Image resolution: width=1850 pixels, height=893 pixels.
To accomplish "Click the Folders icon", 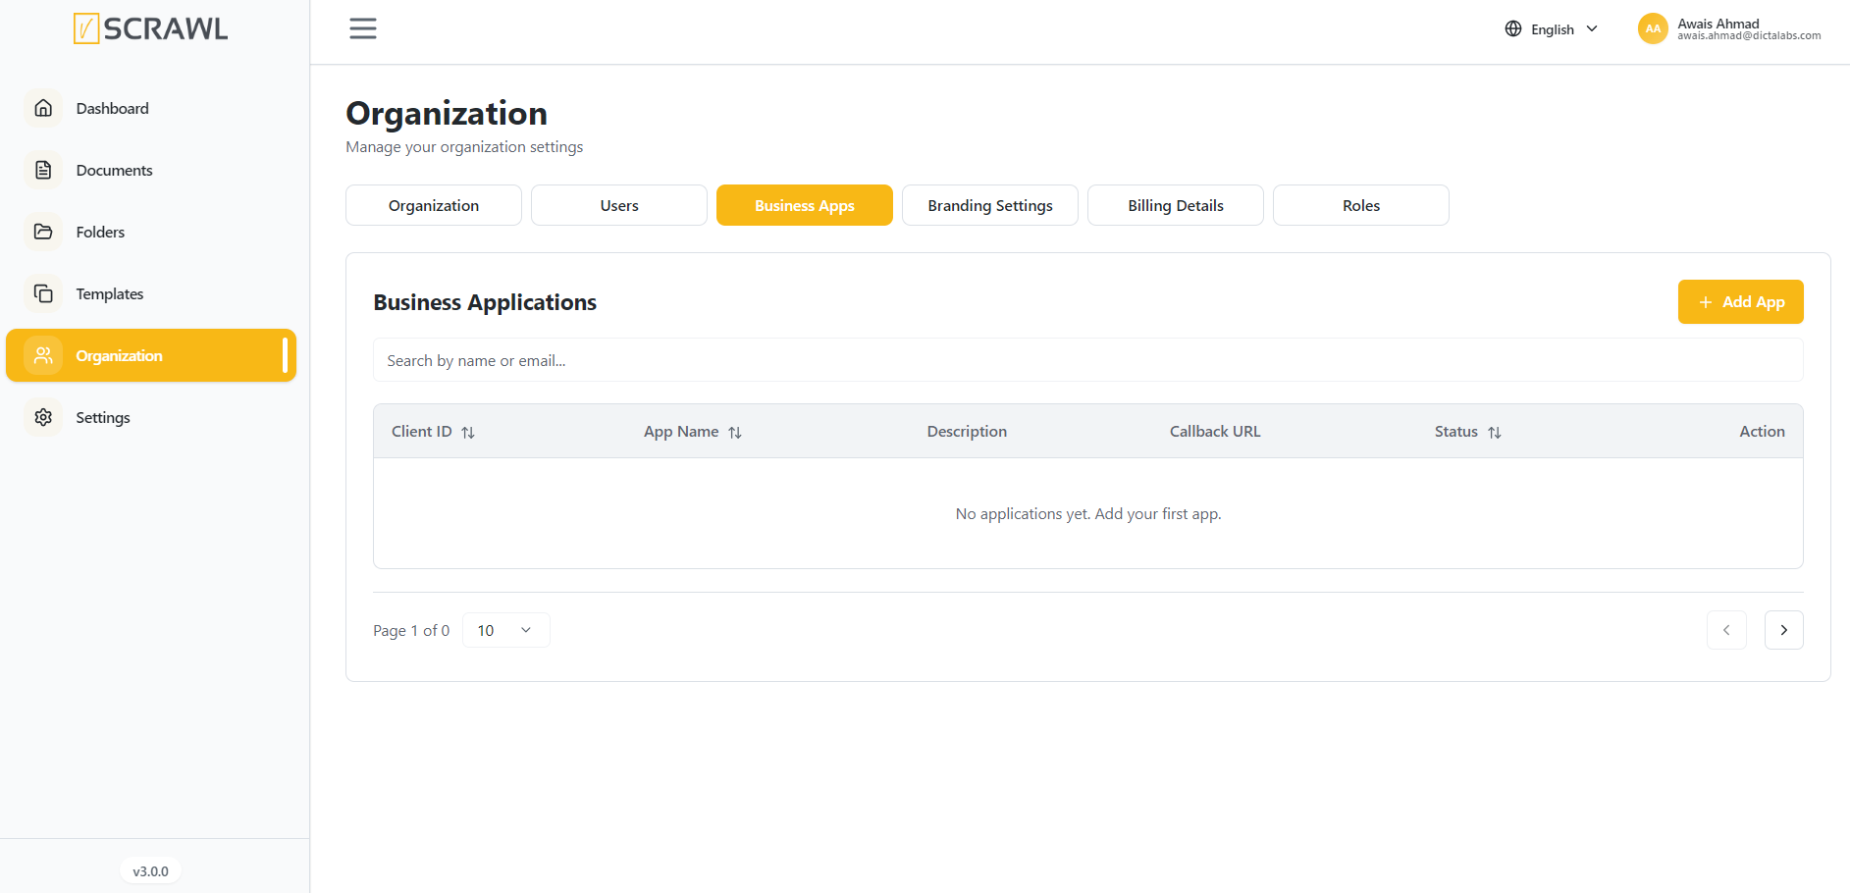I will point(43,232).
